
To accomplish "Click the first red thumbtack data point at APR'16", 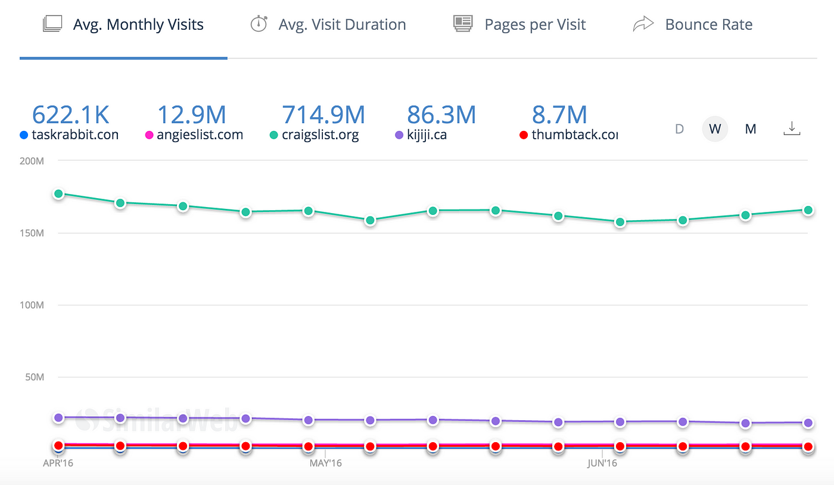I will tap(58, 446).
